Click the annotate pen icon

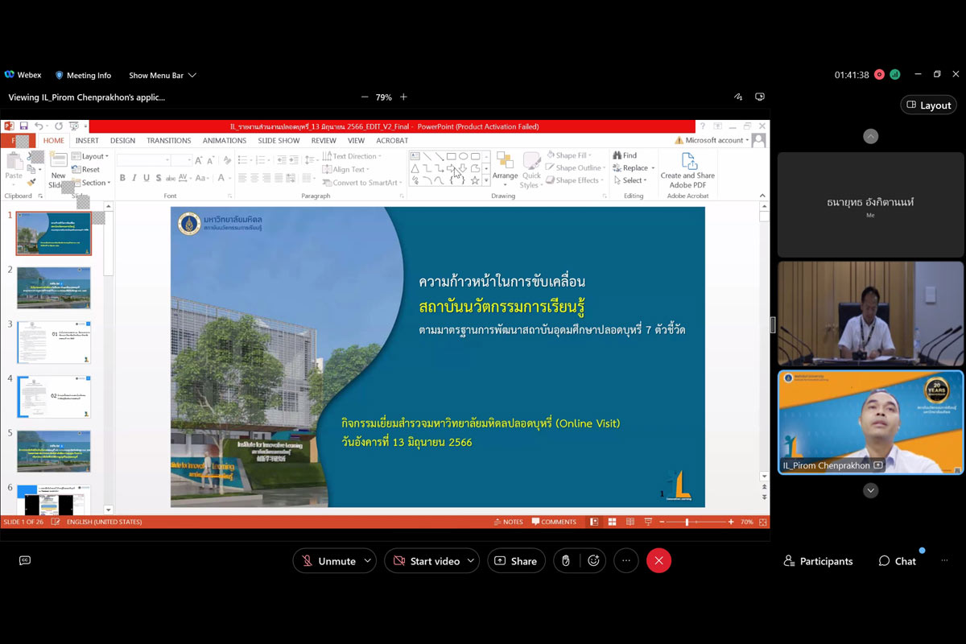coord(737,97)
